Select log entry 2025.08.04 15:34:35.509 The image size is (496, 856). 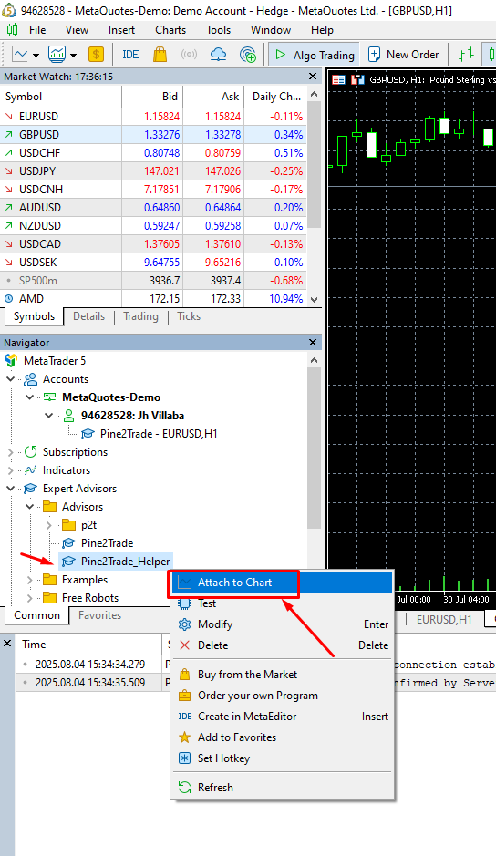(90, 683)
